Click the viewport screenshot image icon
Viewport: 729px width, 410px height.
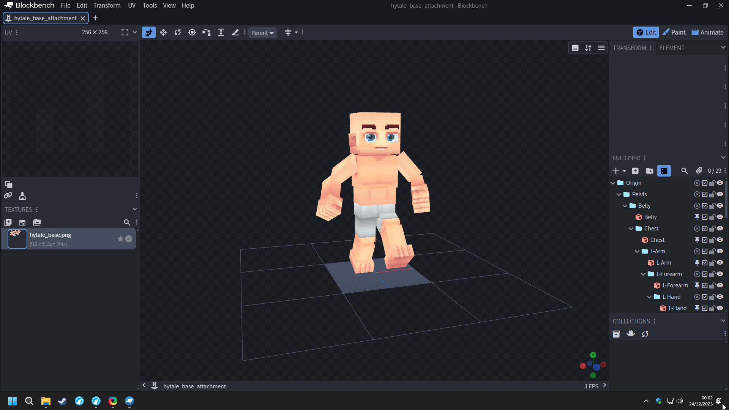575,48
